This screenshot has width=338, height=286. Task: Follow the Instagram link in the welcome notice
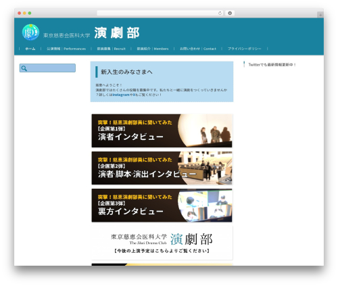121,95
